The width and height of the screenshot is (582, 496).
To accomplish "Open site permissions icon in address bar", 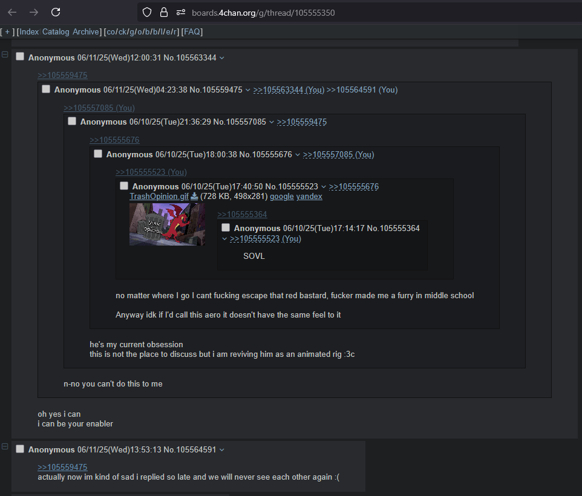I will [x=181, y=13].
